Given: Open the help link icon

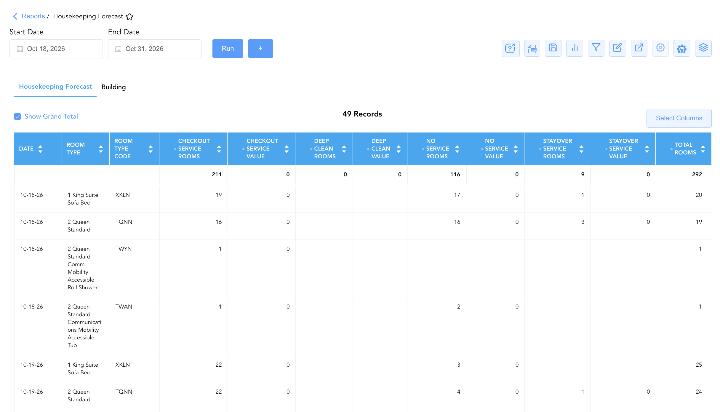Looking at the screenshot, I should (x=510, y=48).
